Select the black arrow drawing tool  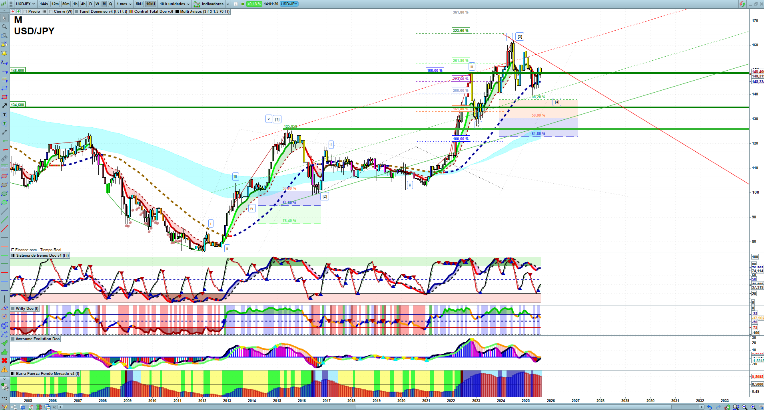pos(4,106)
